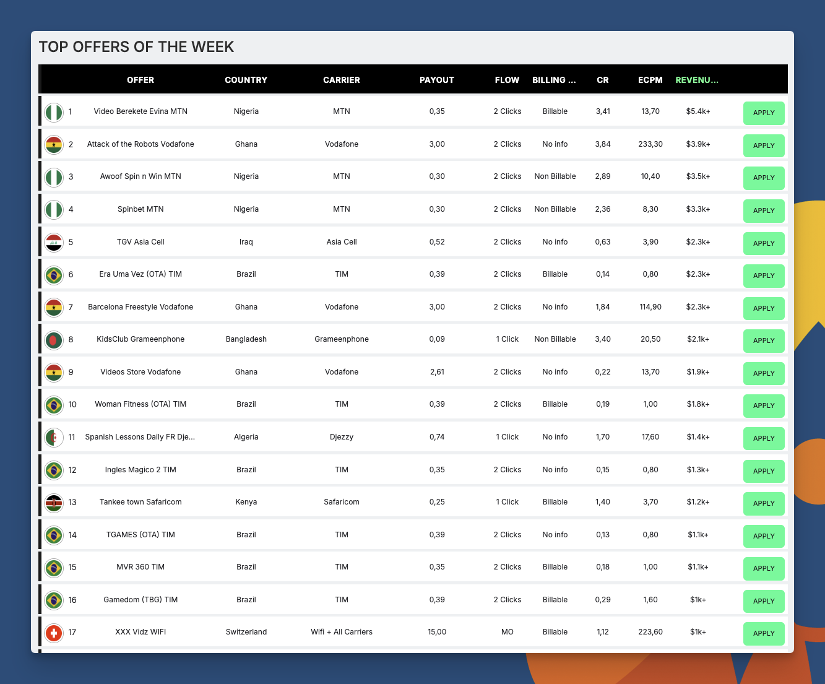Screen dimensions: 825x684
Task: Click the Bangladesh flag icon for KidsClub Grameenphone
Action: click(x=54, y=340)
